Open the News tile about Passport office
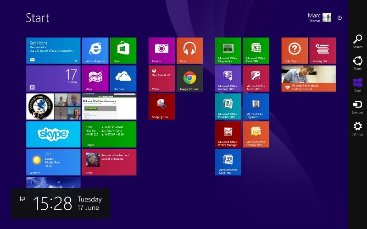 [x=109, y=163]
